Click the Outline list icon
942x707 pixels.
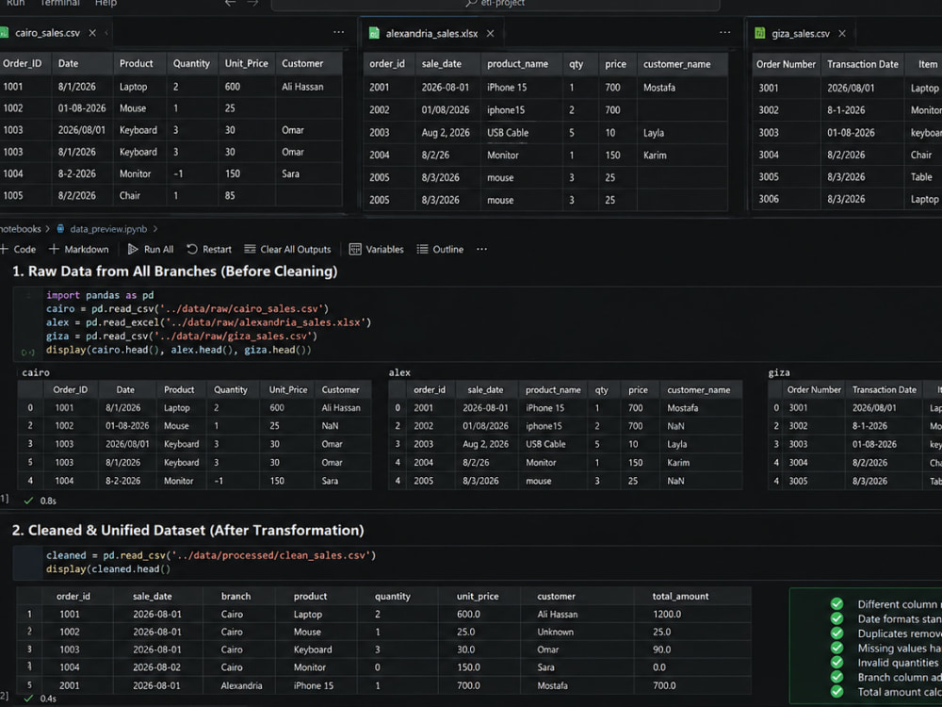click(x=423, y=250)
